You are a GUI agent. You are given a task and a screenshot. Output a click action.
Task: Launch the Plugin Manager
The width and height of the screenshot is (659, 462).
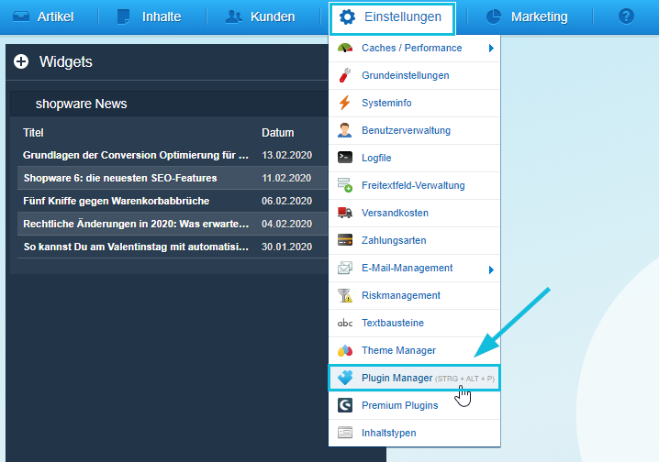(x=414, y=378)
